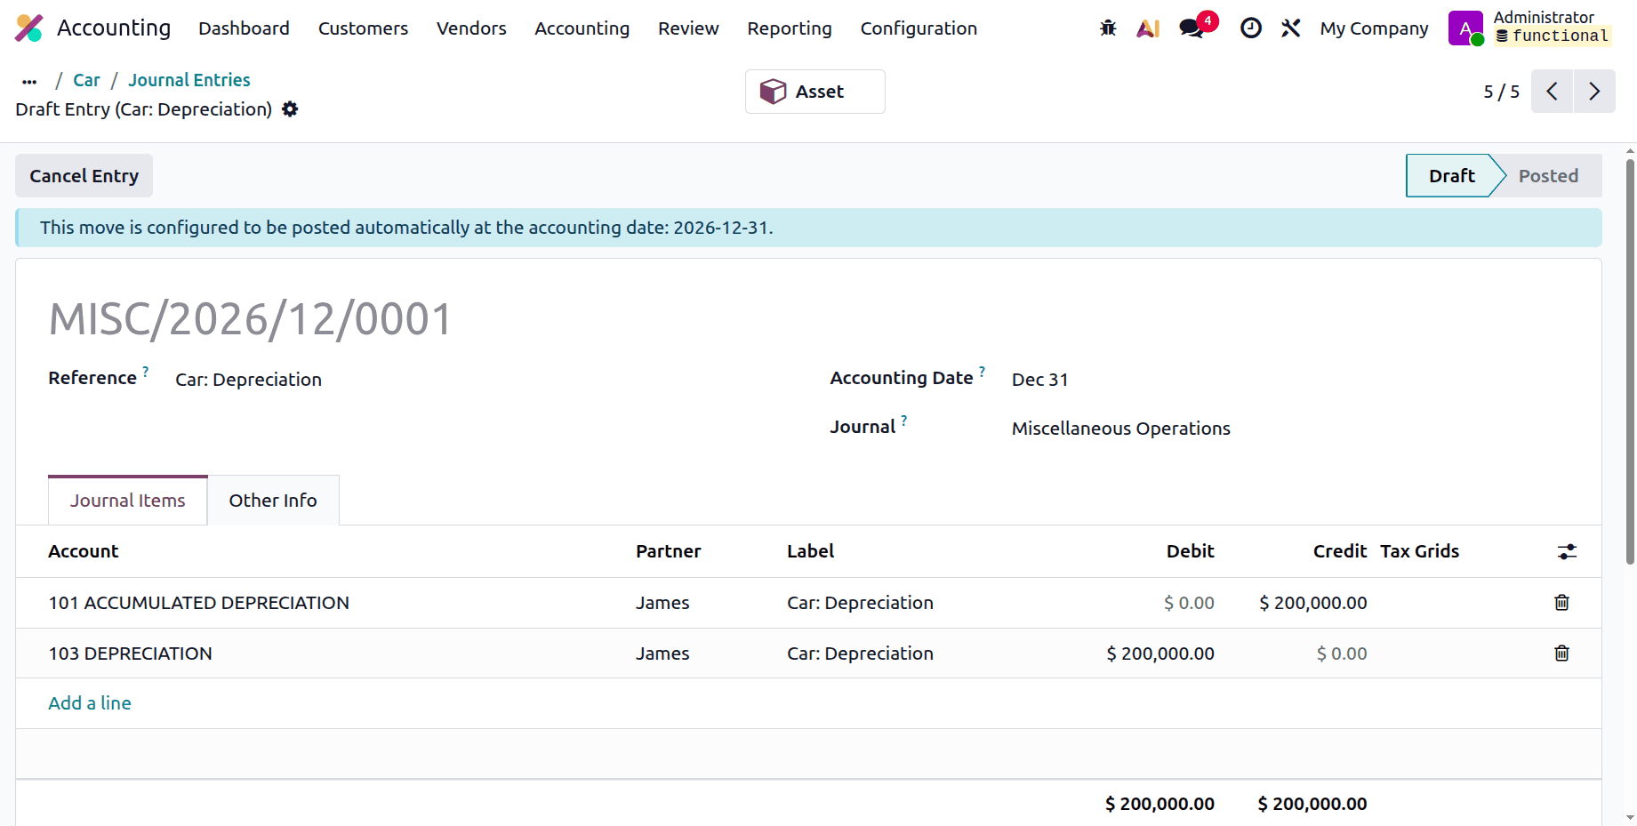Open the Customers menu
This screenshot has height=826, width=1637.
[363, 28]
